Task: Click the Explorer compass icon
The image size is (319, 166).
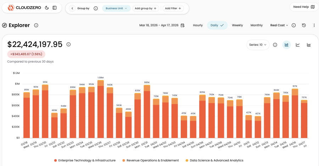Action: [5, 25]
